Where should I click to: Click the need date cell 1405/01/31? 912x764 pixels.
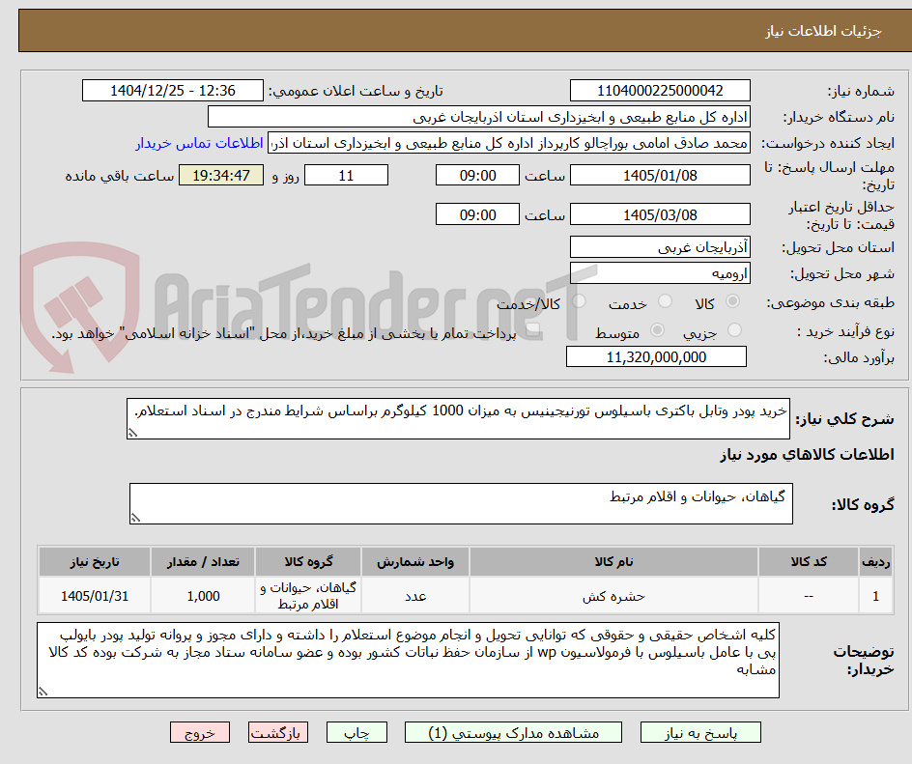(x=95, y=596)
